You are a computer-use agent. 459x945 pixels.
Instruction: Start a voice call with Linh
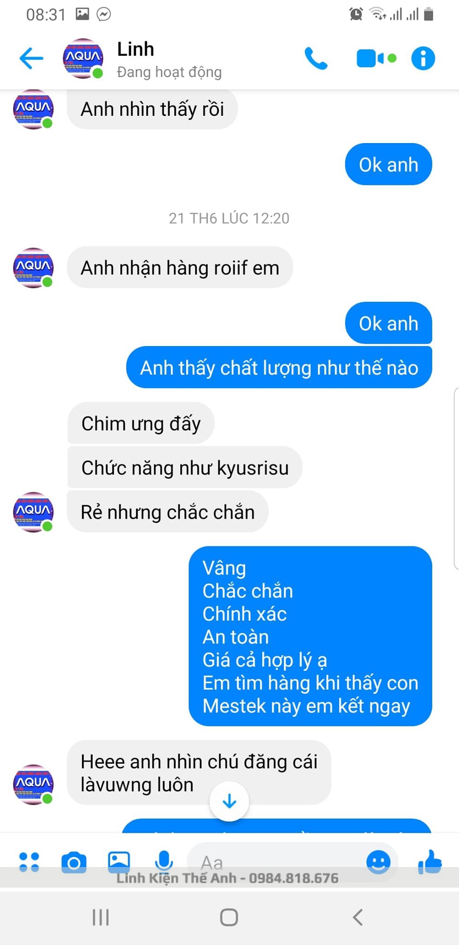(x=316, y=59)
